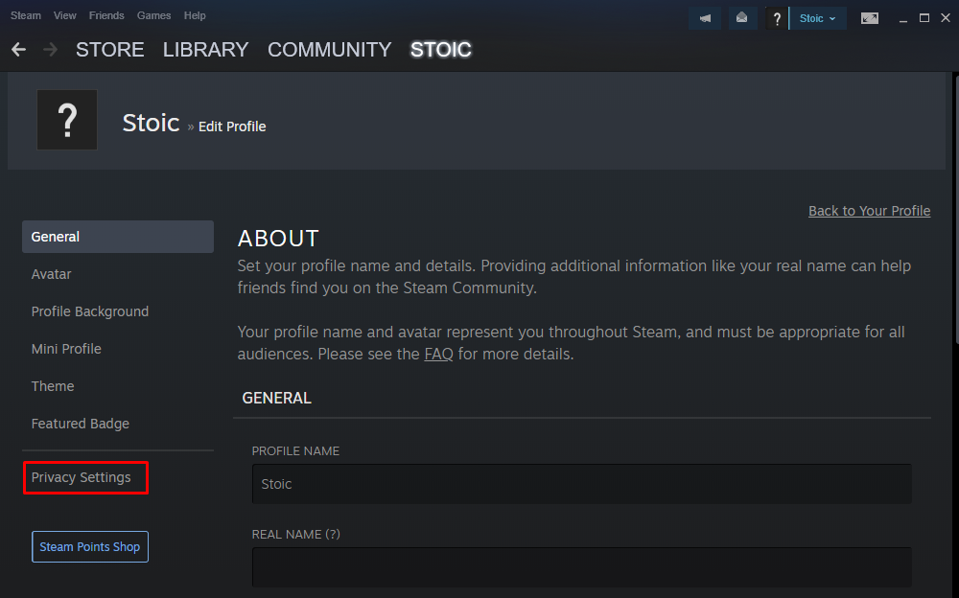Open Theme settings
This screenshot has height=598, width=959.
click(x=53, y=386)
